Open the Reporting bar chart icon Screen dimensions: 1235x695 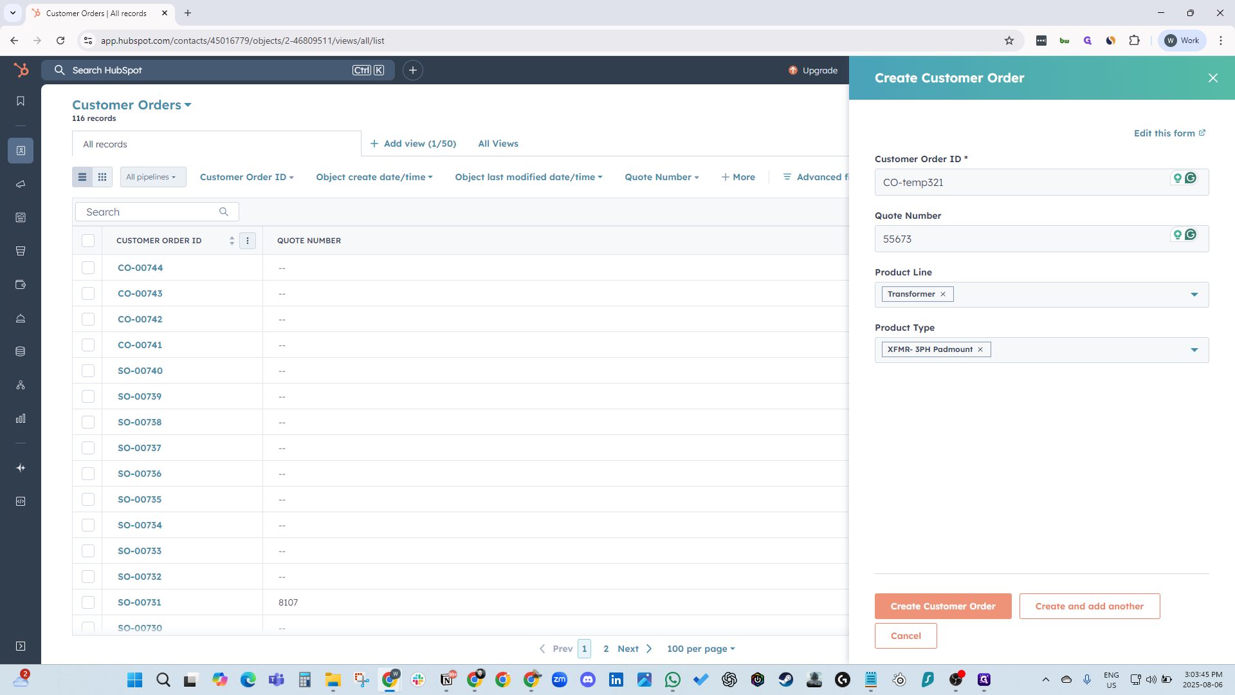[x=21, y=418]
